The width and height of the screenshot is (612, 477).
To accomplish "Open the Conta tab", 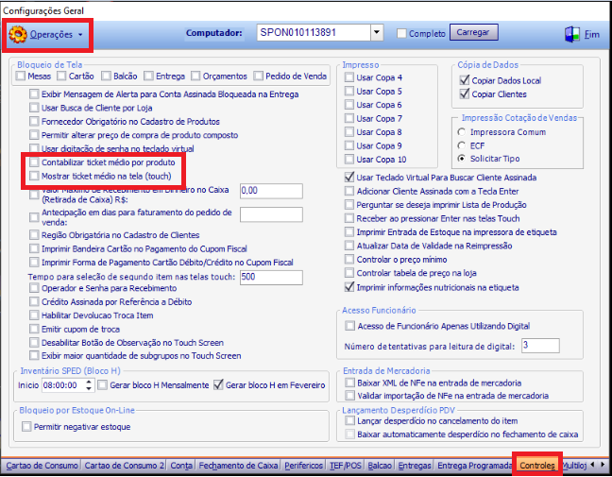I will [181, 466].
